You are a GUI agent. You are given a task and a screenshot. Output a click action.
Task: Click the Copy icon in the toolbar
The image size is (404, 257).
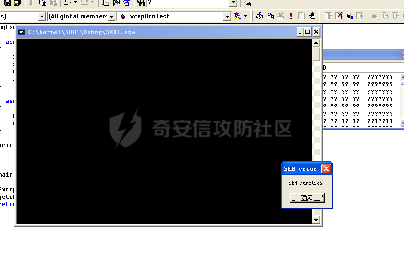pyautogui.click(x=42, y=3)
